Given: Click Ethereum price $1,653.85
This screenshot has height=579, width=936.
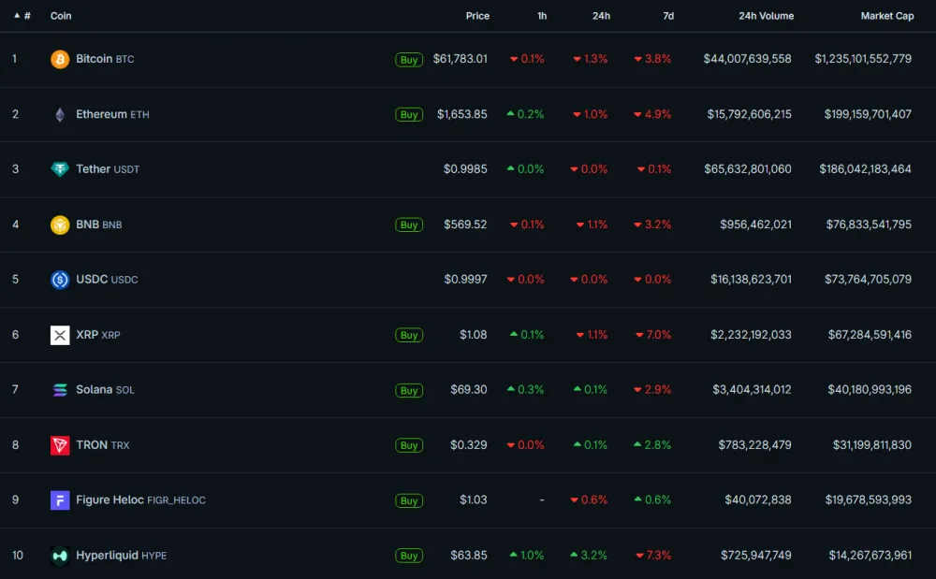Looking at the screenshot, I should pos(462,114).
